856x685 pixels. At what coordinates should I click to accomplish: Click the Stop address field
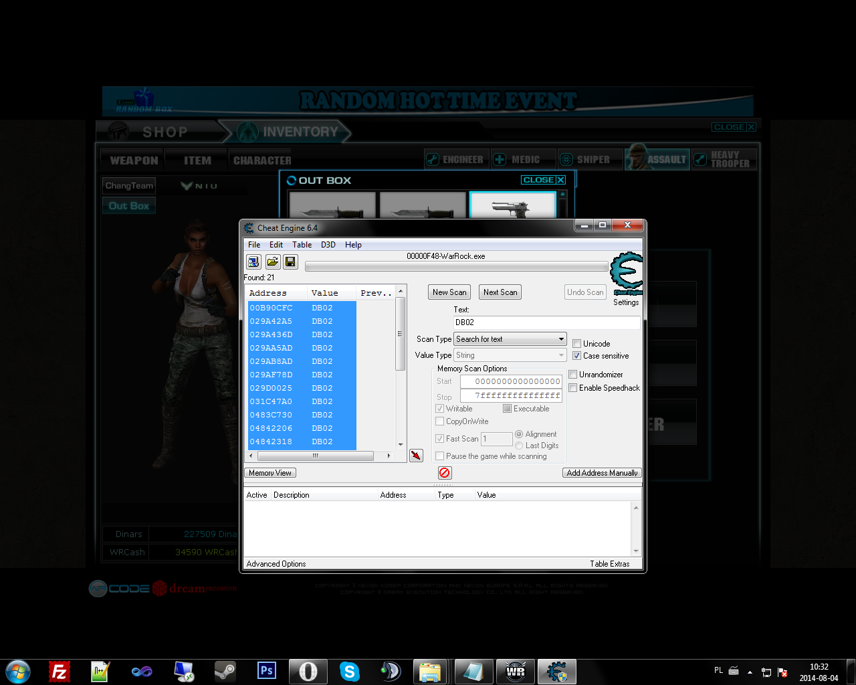511,396
